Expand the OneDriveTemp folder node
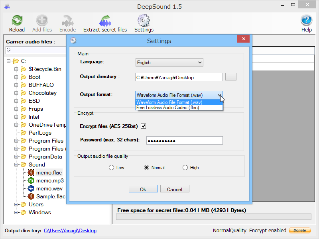The width and height of the screenshot is (319, 239). click(x=16, y=125)
